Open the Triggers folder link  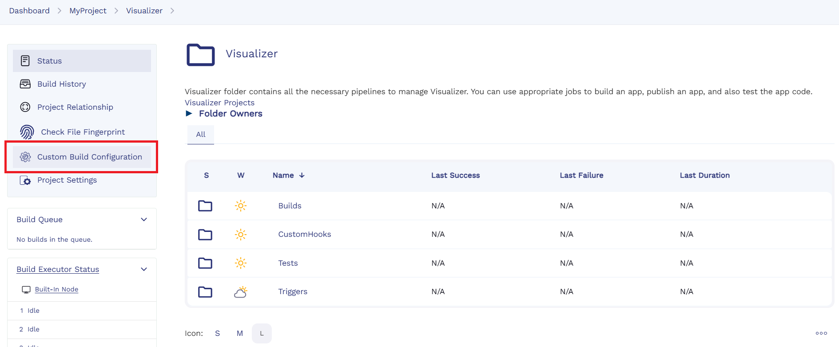point(293,291)
